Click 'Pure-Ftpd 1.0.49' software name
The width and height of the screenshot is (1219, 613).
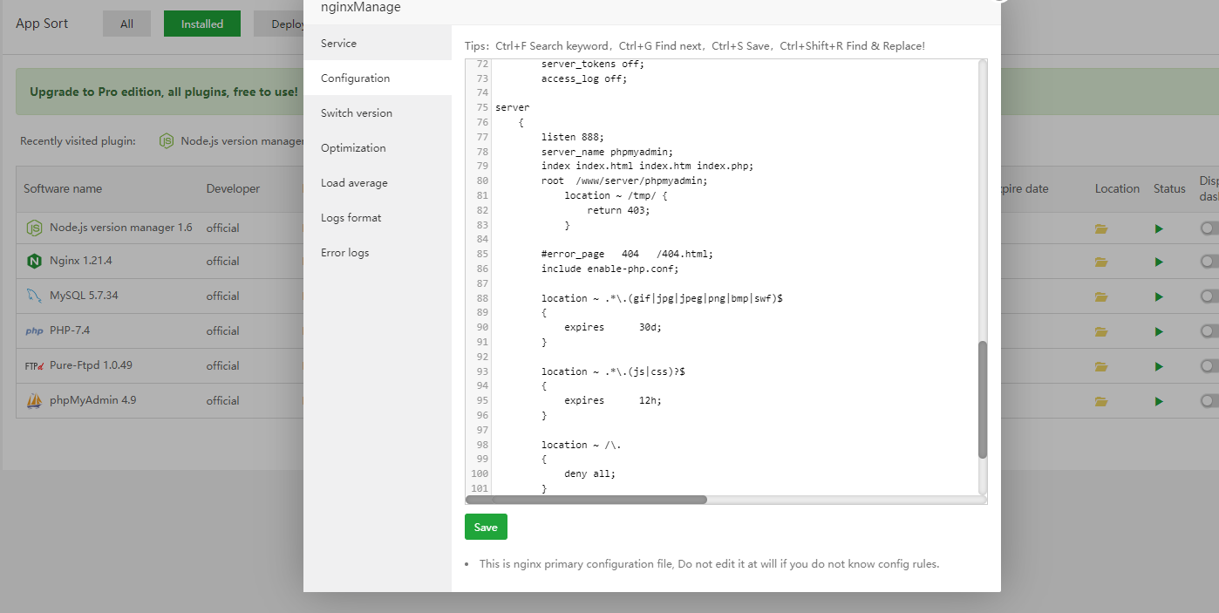[91, 365]
